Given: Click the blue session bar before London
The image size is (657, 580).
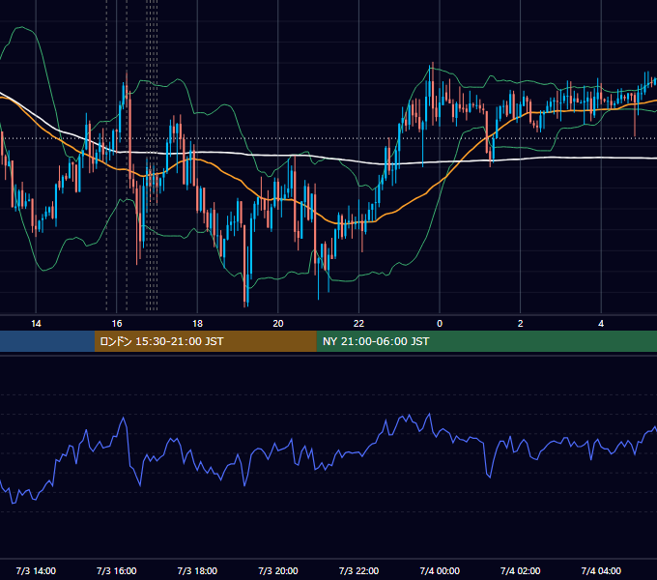Looking at the screenshot, I should pos(47,341).
